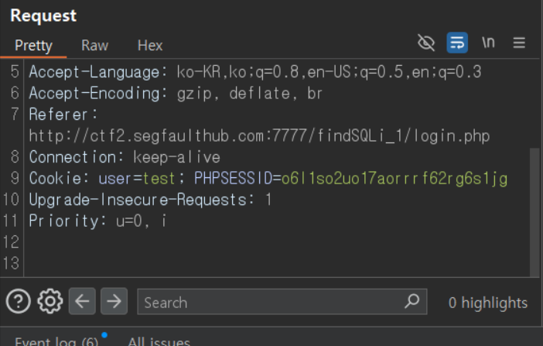
Task: Click the Priority: u=0, i line
Action: pos(97,221)
